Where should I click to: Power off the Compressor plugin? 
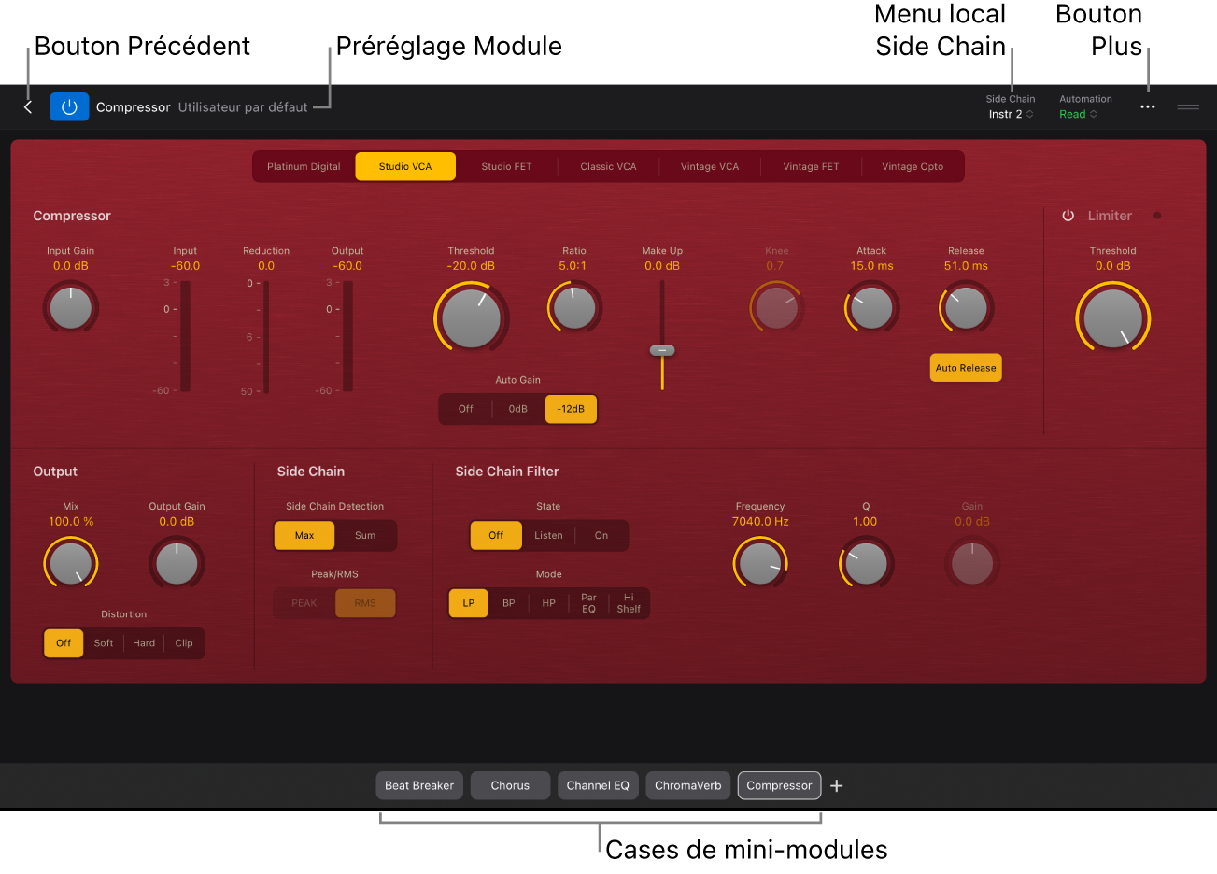69,106
